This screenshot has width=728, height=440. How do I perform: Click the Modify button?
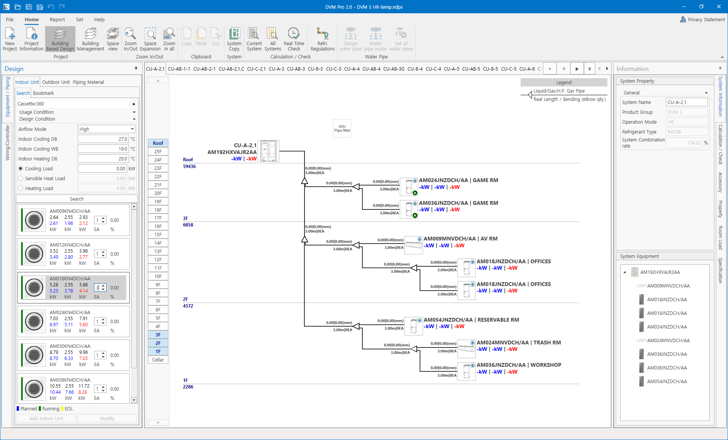point(107,418)
